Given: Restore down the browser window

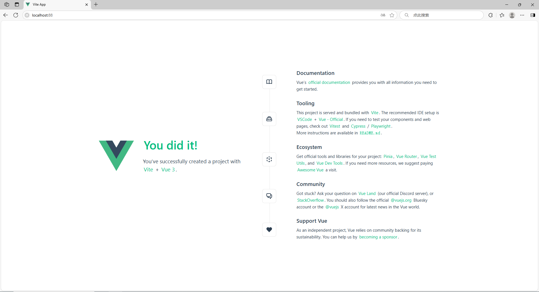Looking at the screenshot, I should tap(520, 4).
